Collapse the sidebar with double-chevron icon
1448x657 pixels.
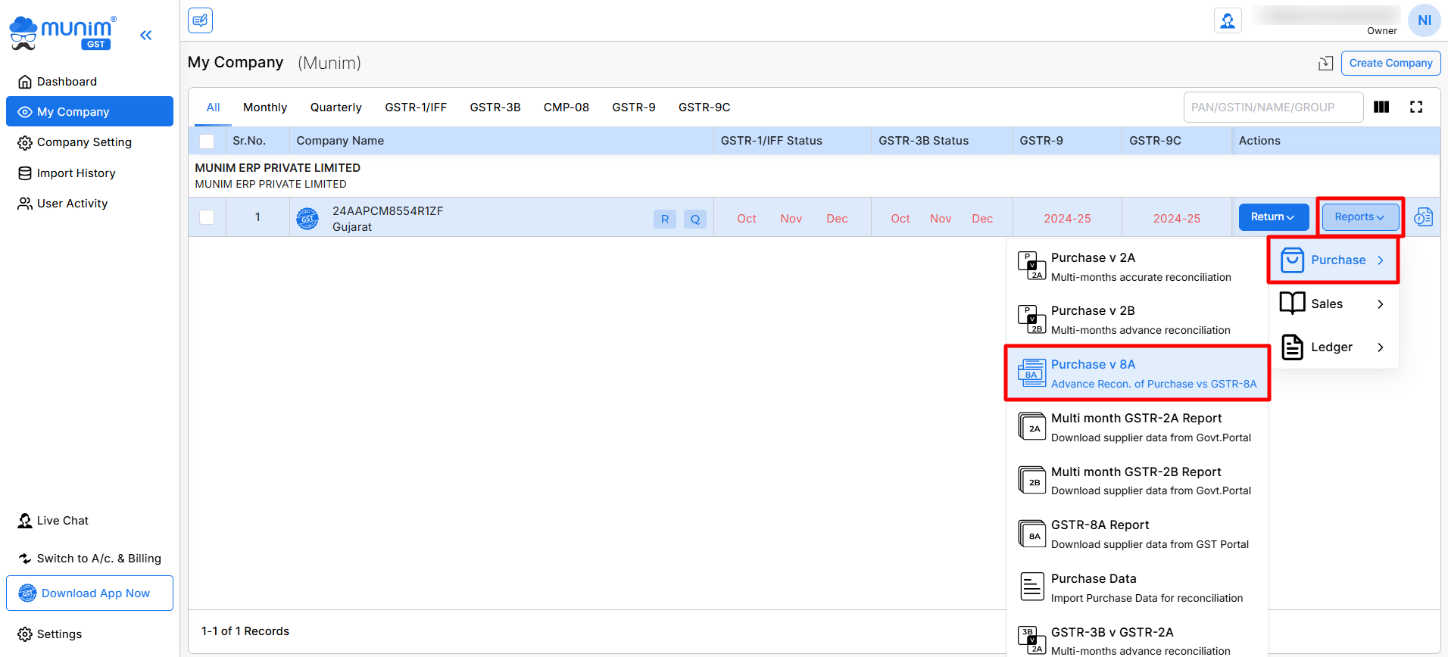[x=146, y=35]
